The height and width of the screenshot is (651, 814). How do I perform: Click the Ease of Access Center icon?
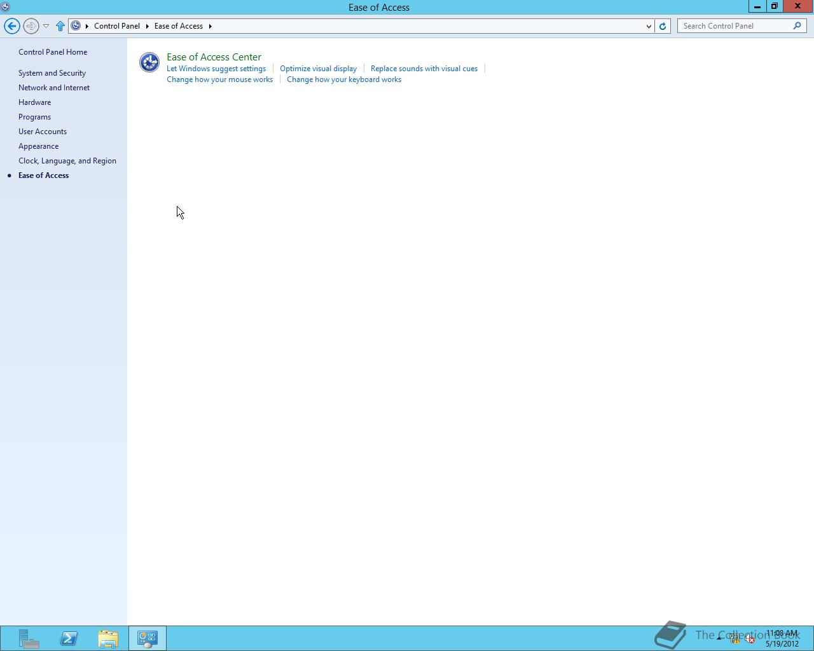(x=149, y=62)
